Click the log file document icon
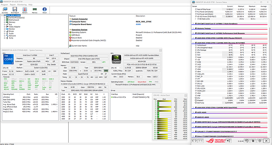Viewport: 272px width, 145px height. pos(253,141)
